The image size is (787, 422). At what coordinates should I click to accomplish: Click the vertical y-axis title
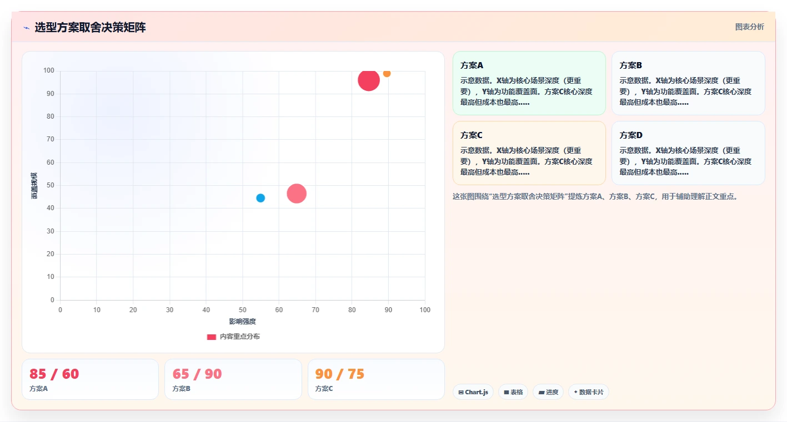pyautogui.click(x=34, y=186)
